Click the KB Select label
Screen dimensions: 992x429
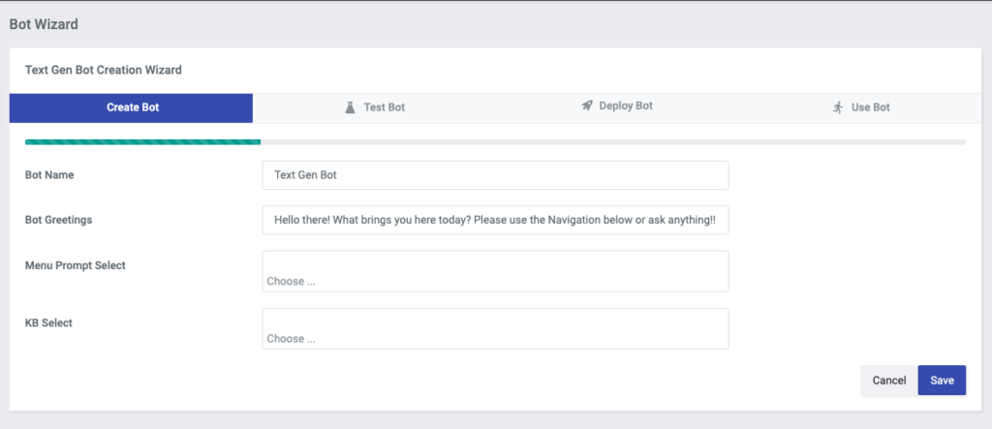48,322
